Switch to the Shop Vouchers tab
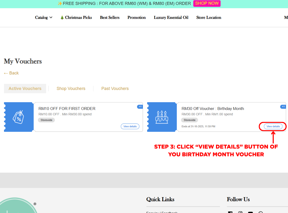The width and height of the screenshot is (288, 213). [71, 89]
